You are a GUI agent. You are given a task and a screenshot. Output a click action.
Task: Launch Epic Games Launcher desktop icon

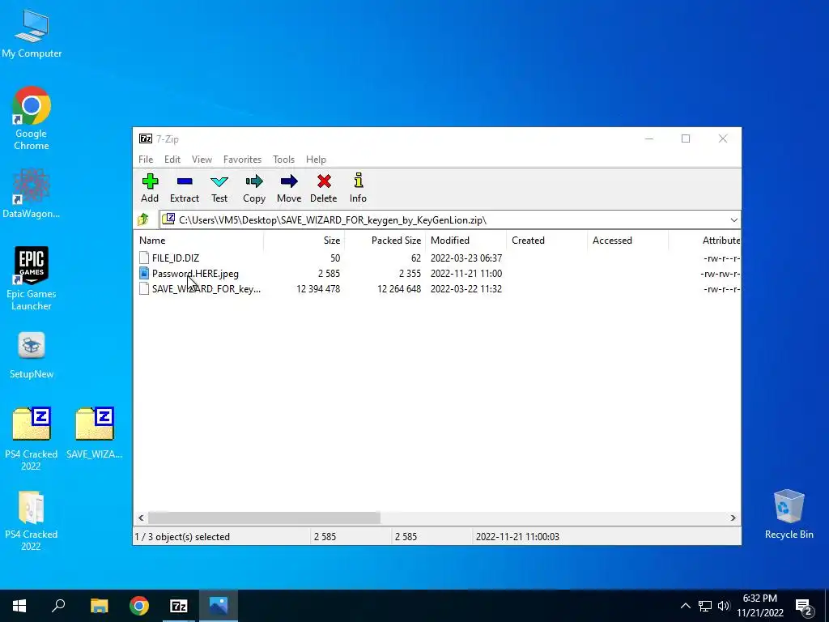tap(32, 279)
